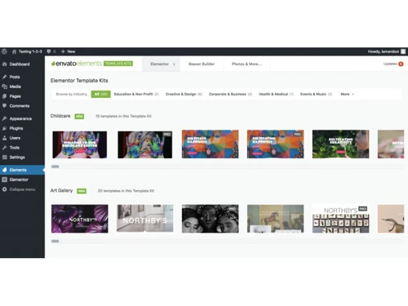This screenshot has height=306, width=408.
Task: Click the Tools wrench icon
Action: 4,148
